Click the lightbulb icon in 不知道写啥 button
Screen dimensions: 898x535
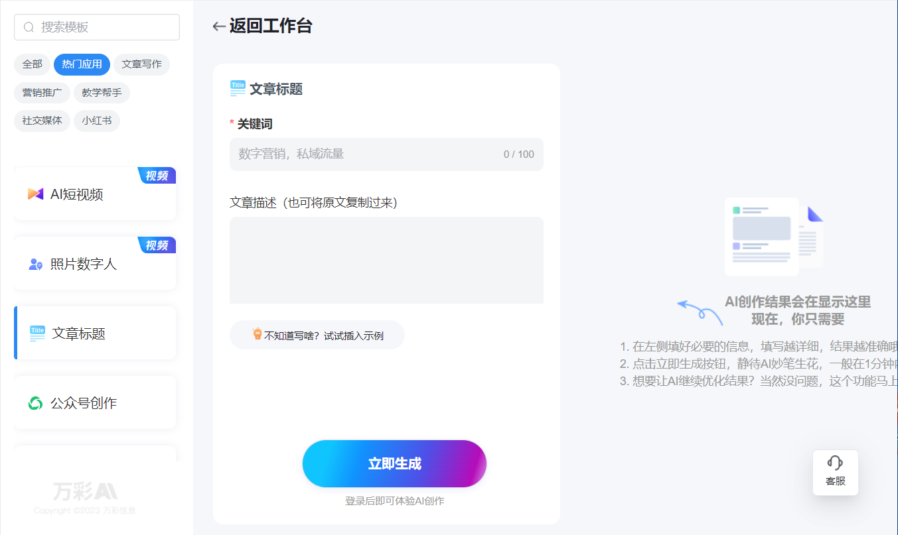pos(258,334)
